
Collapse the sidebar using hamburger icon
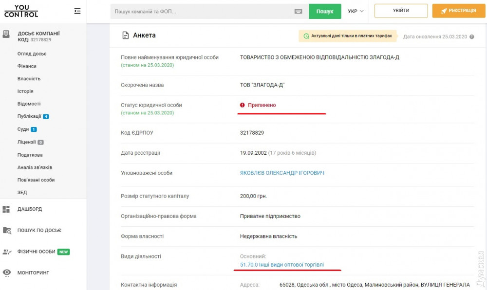(x=77, y=11)
